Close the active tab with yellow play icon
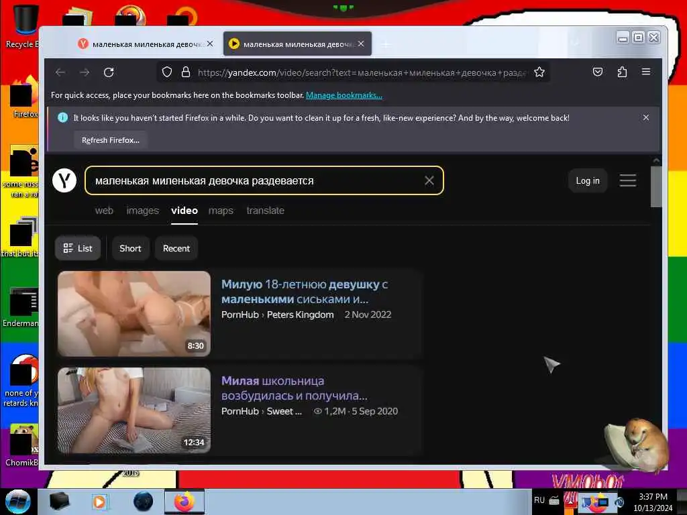The width and height of the screenshot is (687, 515). click(360, 44)
